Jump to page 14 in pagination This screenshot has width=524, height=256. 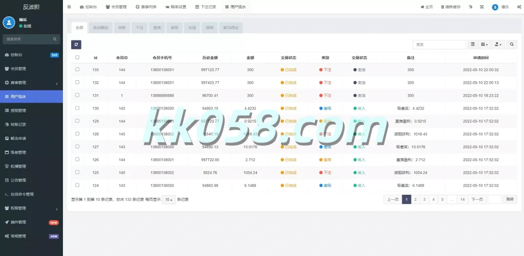pos(462,199)
